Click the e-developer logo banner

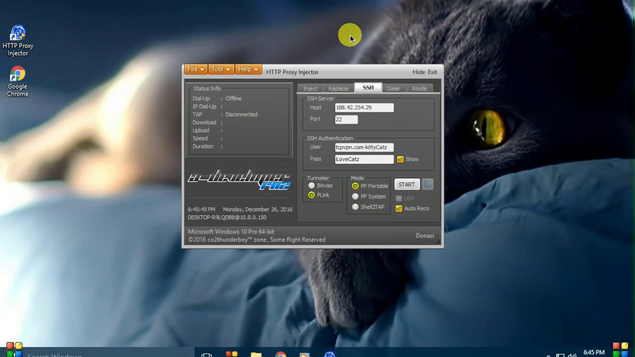pyautogui.click(x=239, y=180)
